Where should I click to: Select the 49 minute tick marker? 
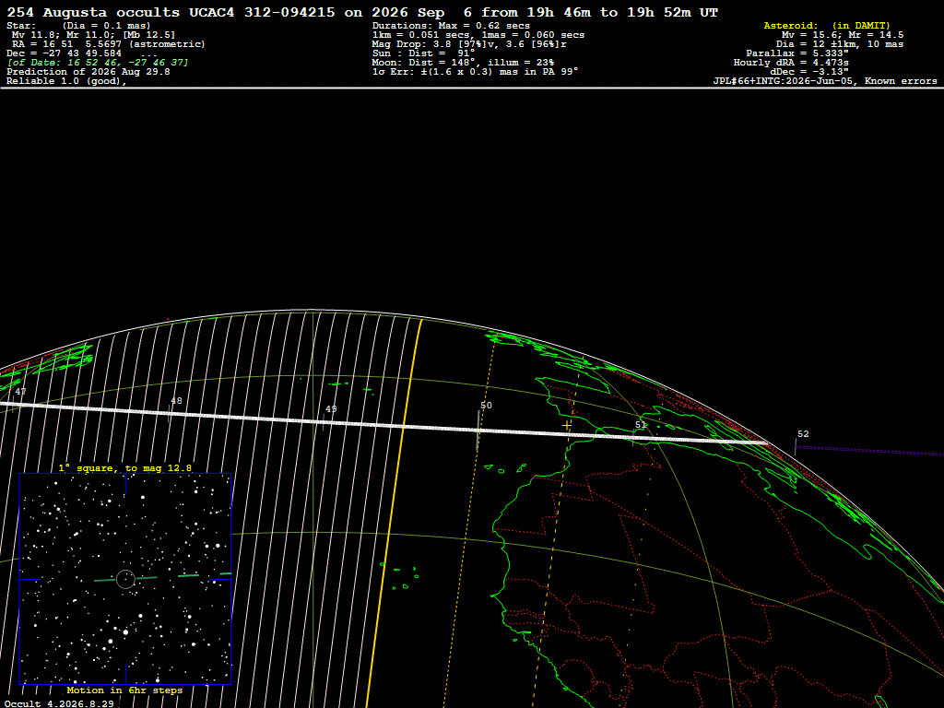click(331, 409)
